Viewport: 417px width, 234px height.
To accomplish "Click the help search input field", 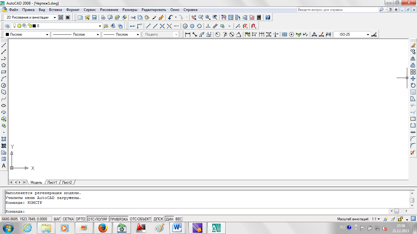I will point(337,10).
